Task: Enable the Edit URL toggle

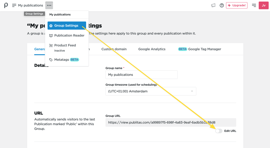Action: tap(219, 131)
